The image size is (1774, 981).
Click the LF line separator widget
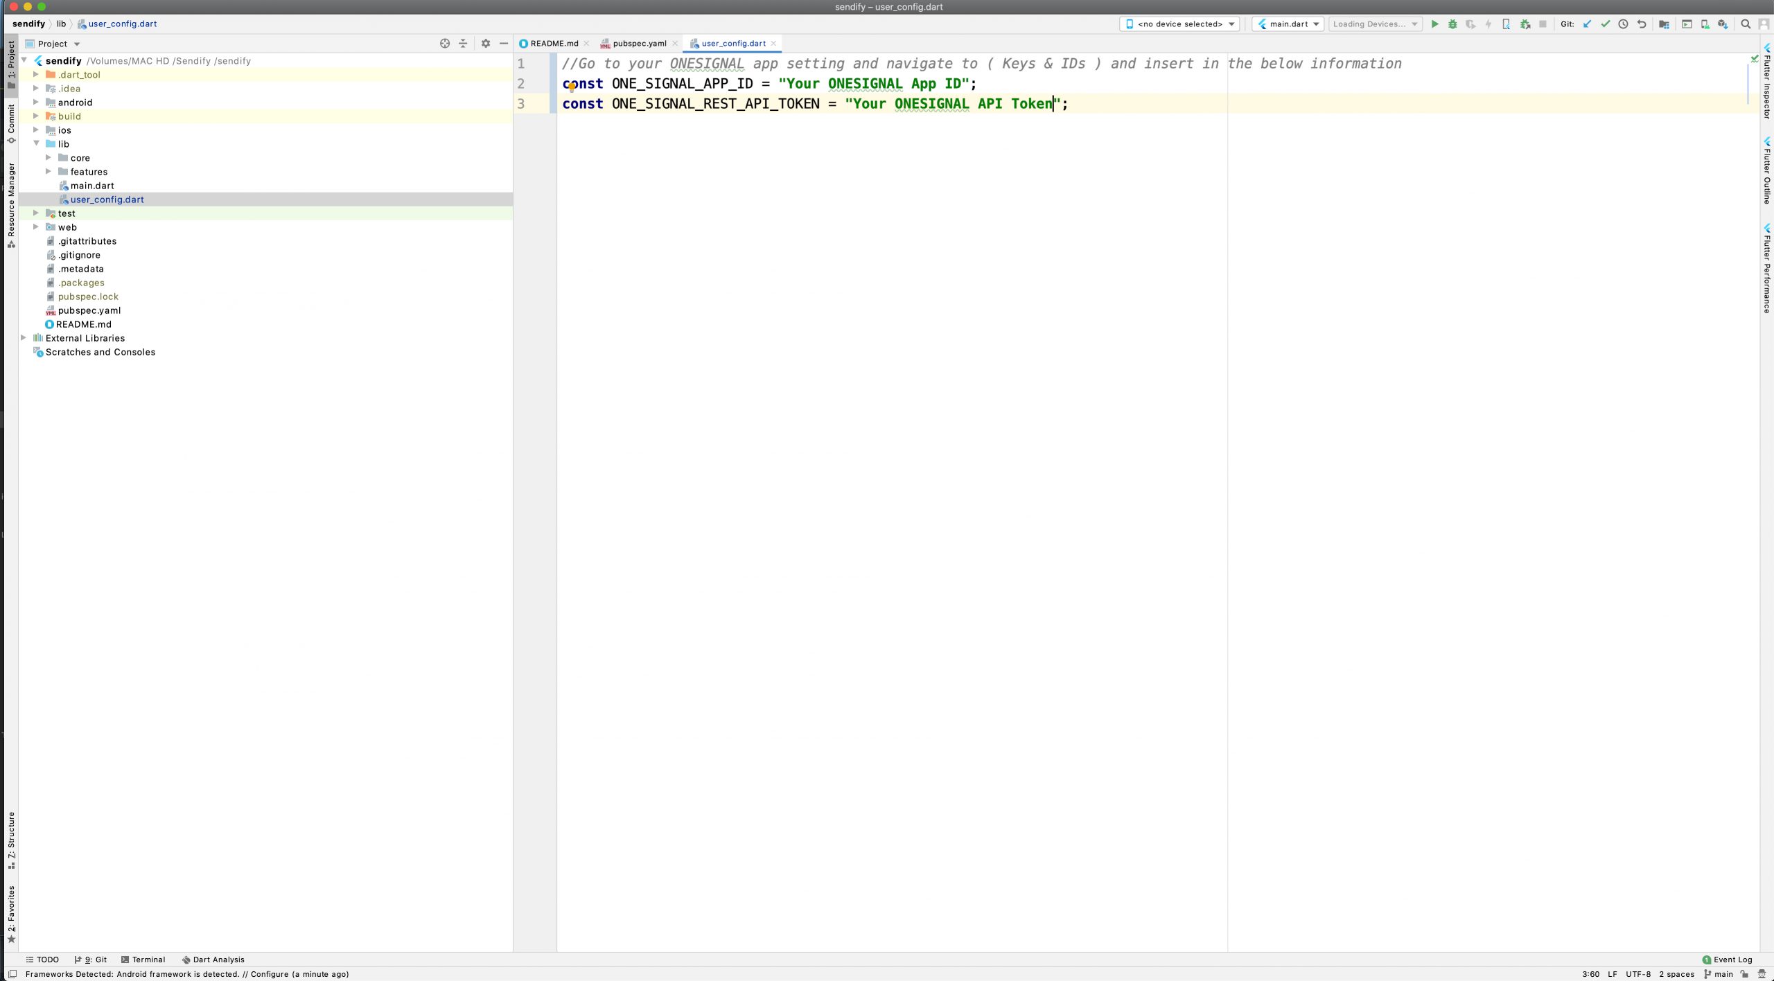click(x=1613, y=974)
